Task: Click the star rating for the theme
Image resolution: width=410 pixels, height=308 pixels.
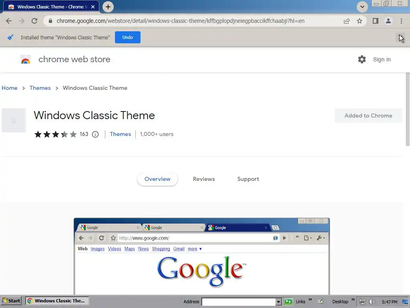Action: (55, 134)
